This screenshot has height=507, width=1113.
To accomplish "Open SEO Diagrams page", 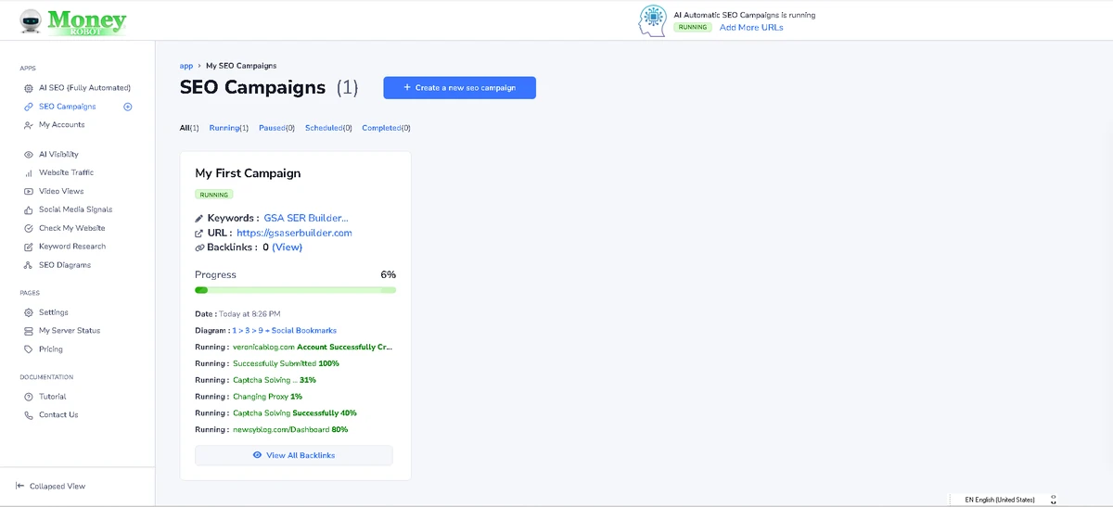I will coord(65,265).
